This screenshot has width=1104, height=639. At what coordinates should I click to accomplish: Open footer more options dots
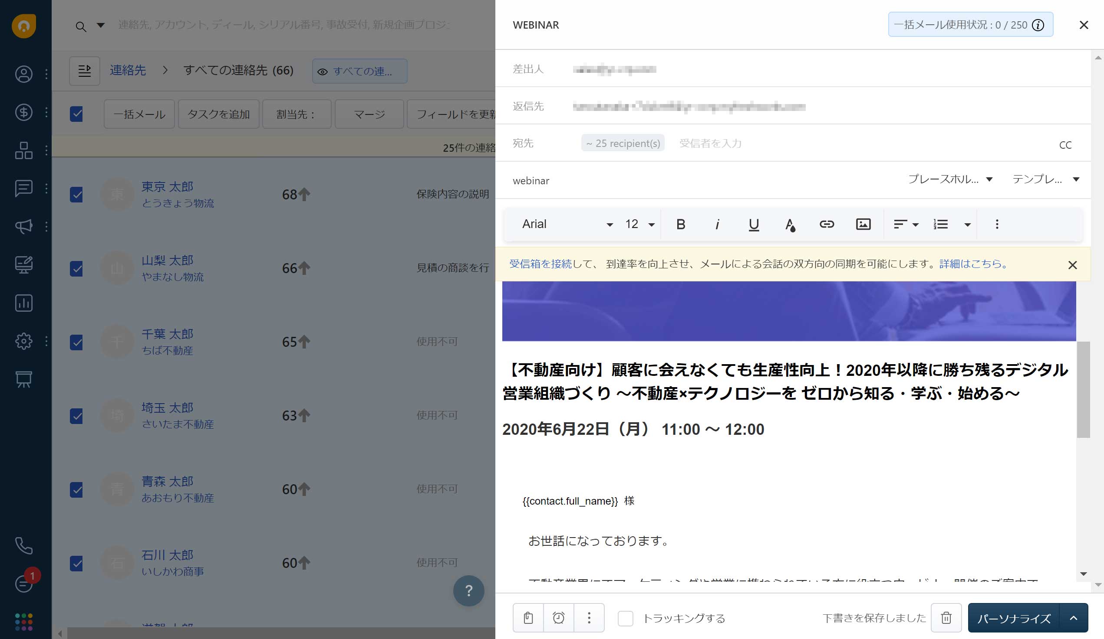click(x=589, y=618)
